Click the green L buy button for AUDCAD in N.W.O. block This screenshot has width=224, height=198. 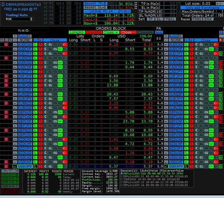[x=35, y=44]
